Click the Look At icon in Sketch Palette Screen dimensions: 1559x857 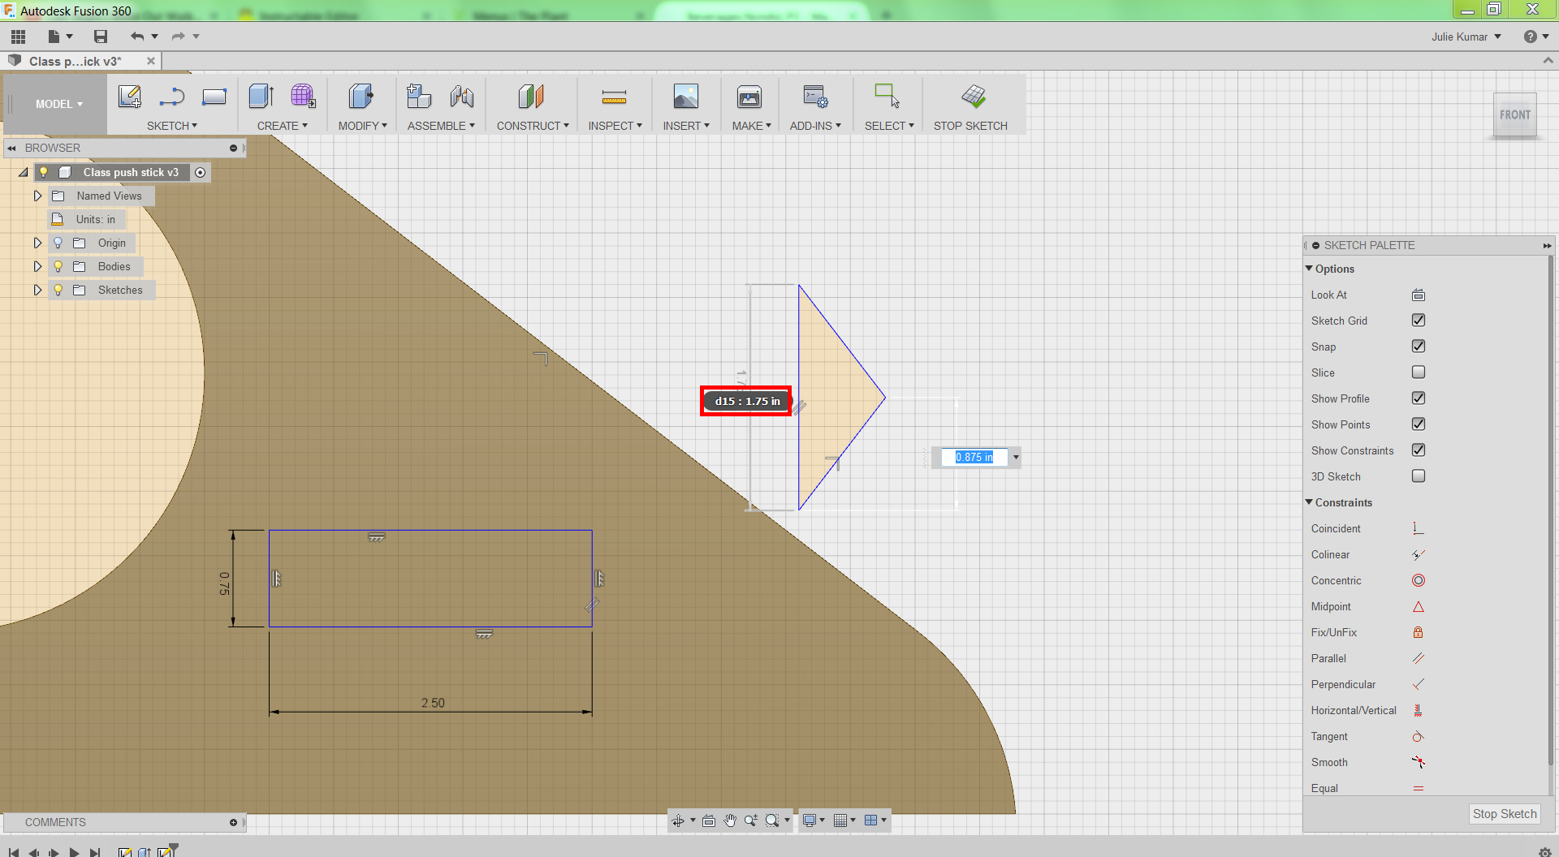tap(1419, 295)
